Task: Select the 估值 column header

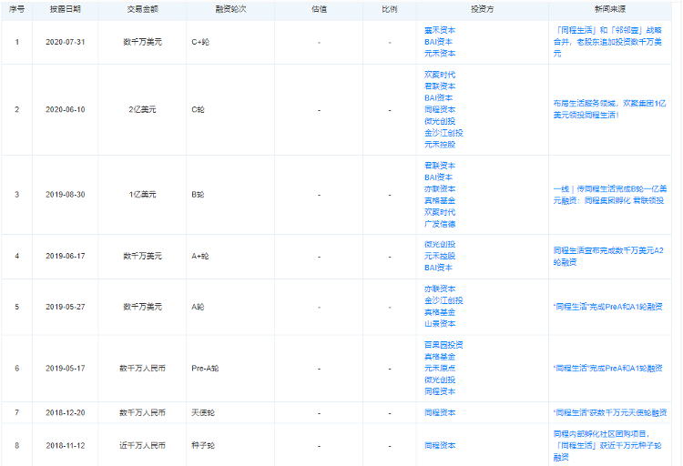Action: pos(319,9)
